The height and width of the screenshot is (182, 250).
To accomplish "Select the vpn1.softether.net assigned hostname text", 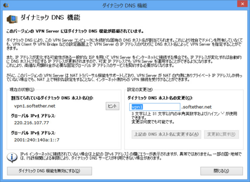I will (x=34, y=106).
